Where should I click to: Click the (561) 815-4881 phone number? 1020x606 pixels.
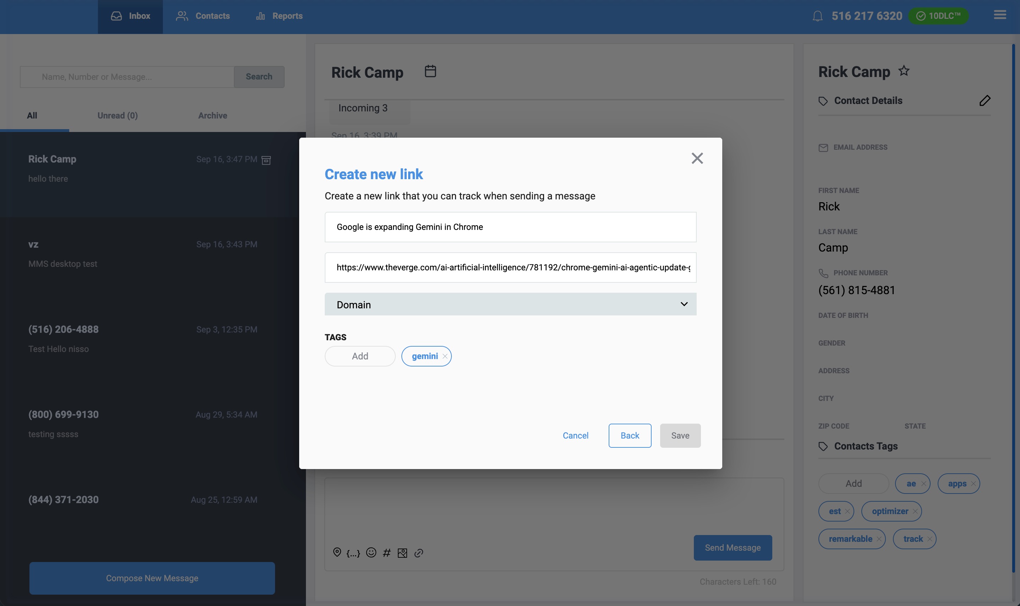click(856, 290)
